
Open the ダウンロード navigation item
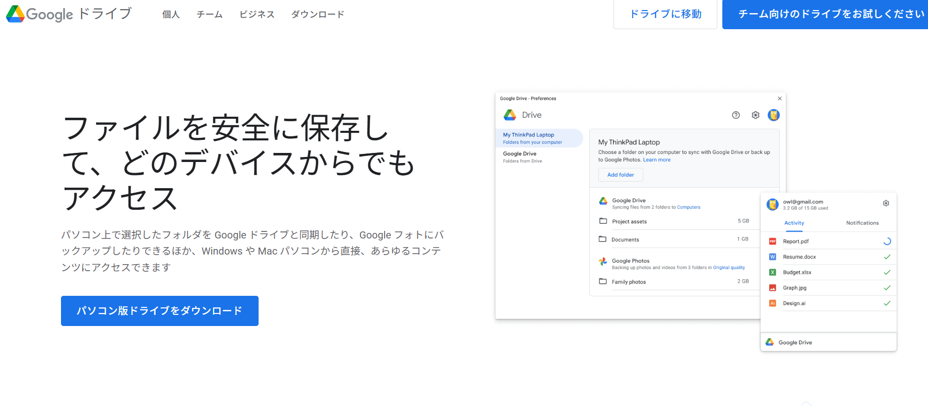click(318, 14)
